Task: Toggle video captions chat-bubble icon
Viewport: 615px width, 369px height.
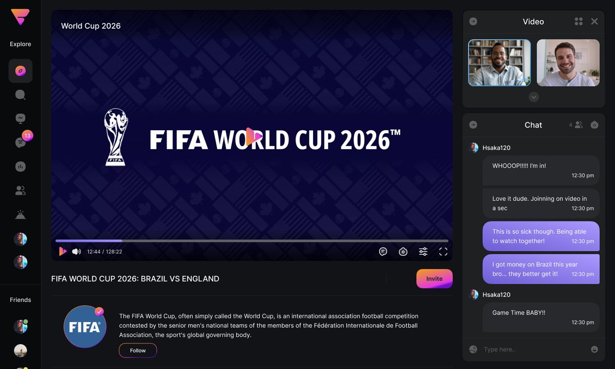Action: pos(383,252)
